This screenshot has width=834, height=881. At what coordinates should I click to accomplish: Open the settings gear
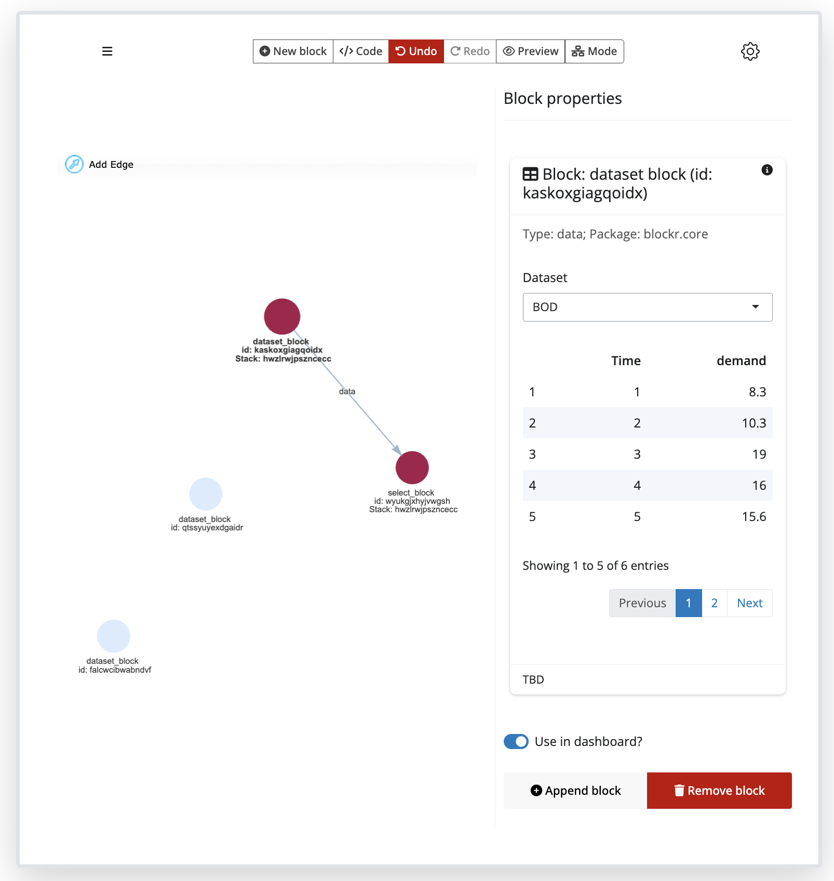pos(749,51)
